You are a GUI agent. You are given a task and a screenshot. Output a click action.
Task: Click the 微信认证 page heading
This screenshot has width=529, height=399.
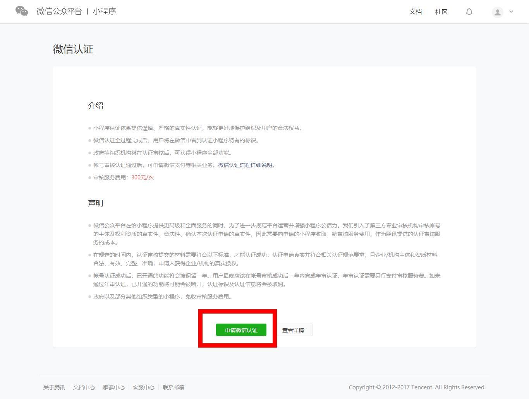(x=73, y=49)
